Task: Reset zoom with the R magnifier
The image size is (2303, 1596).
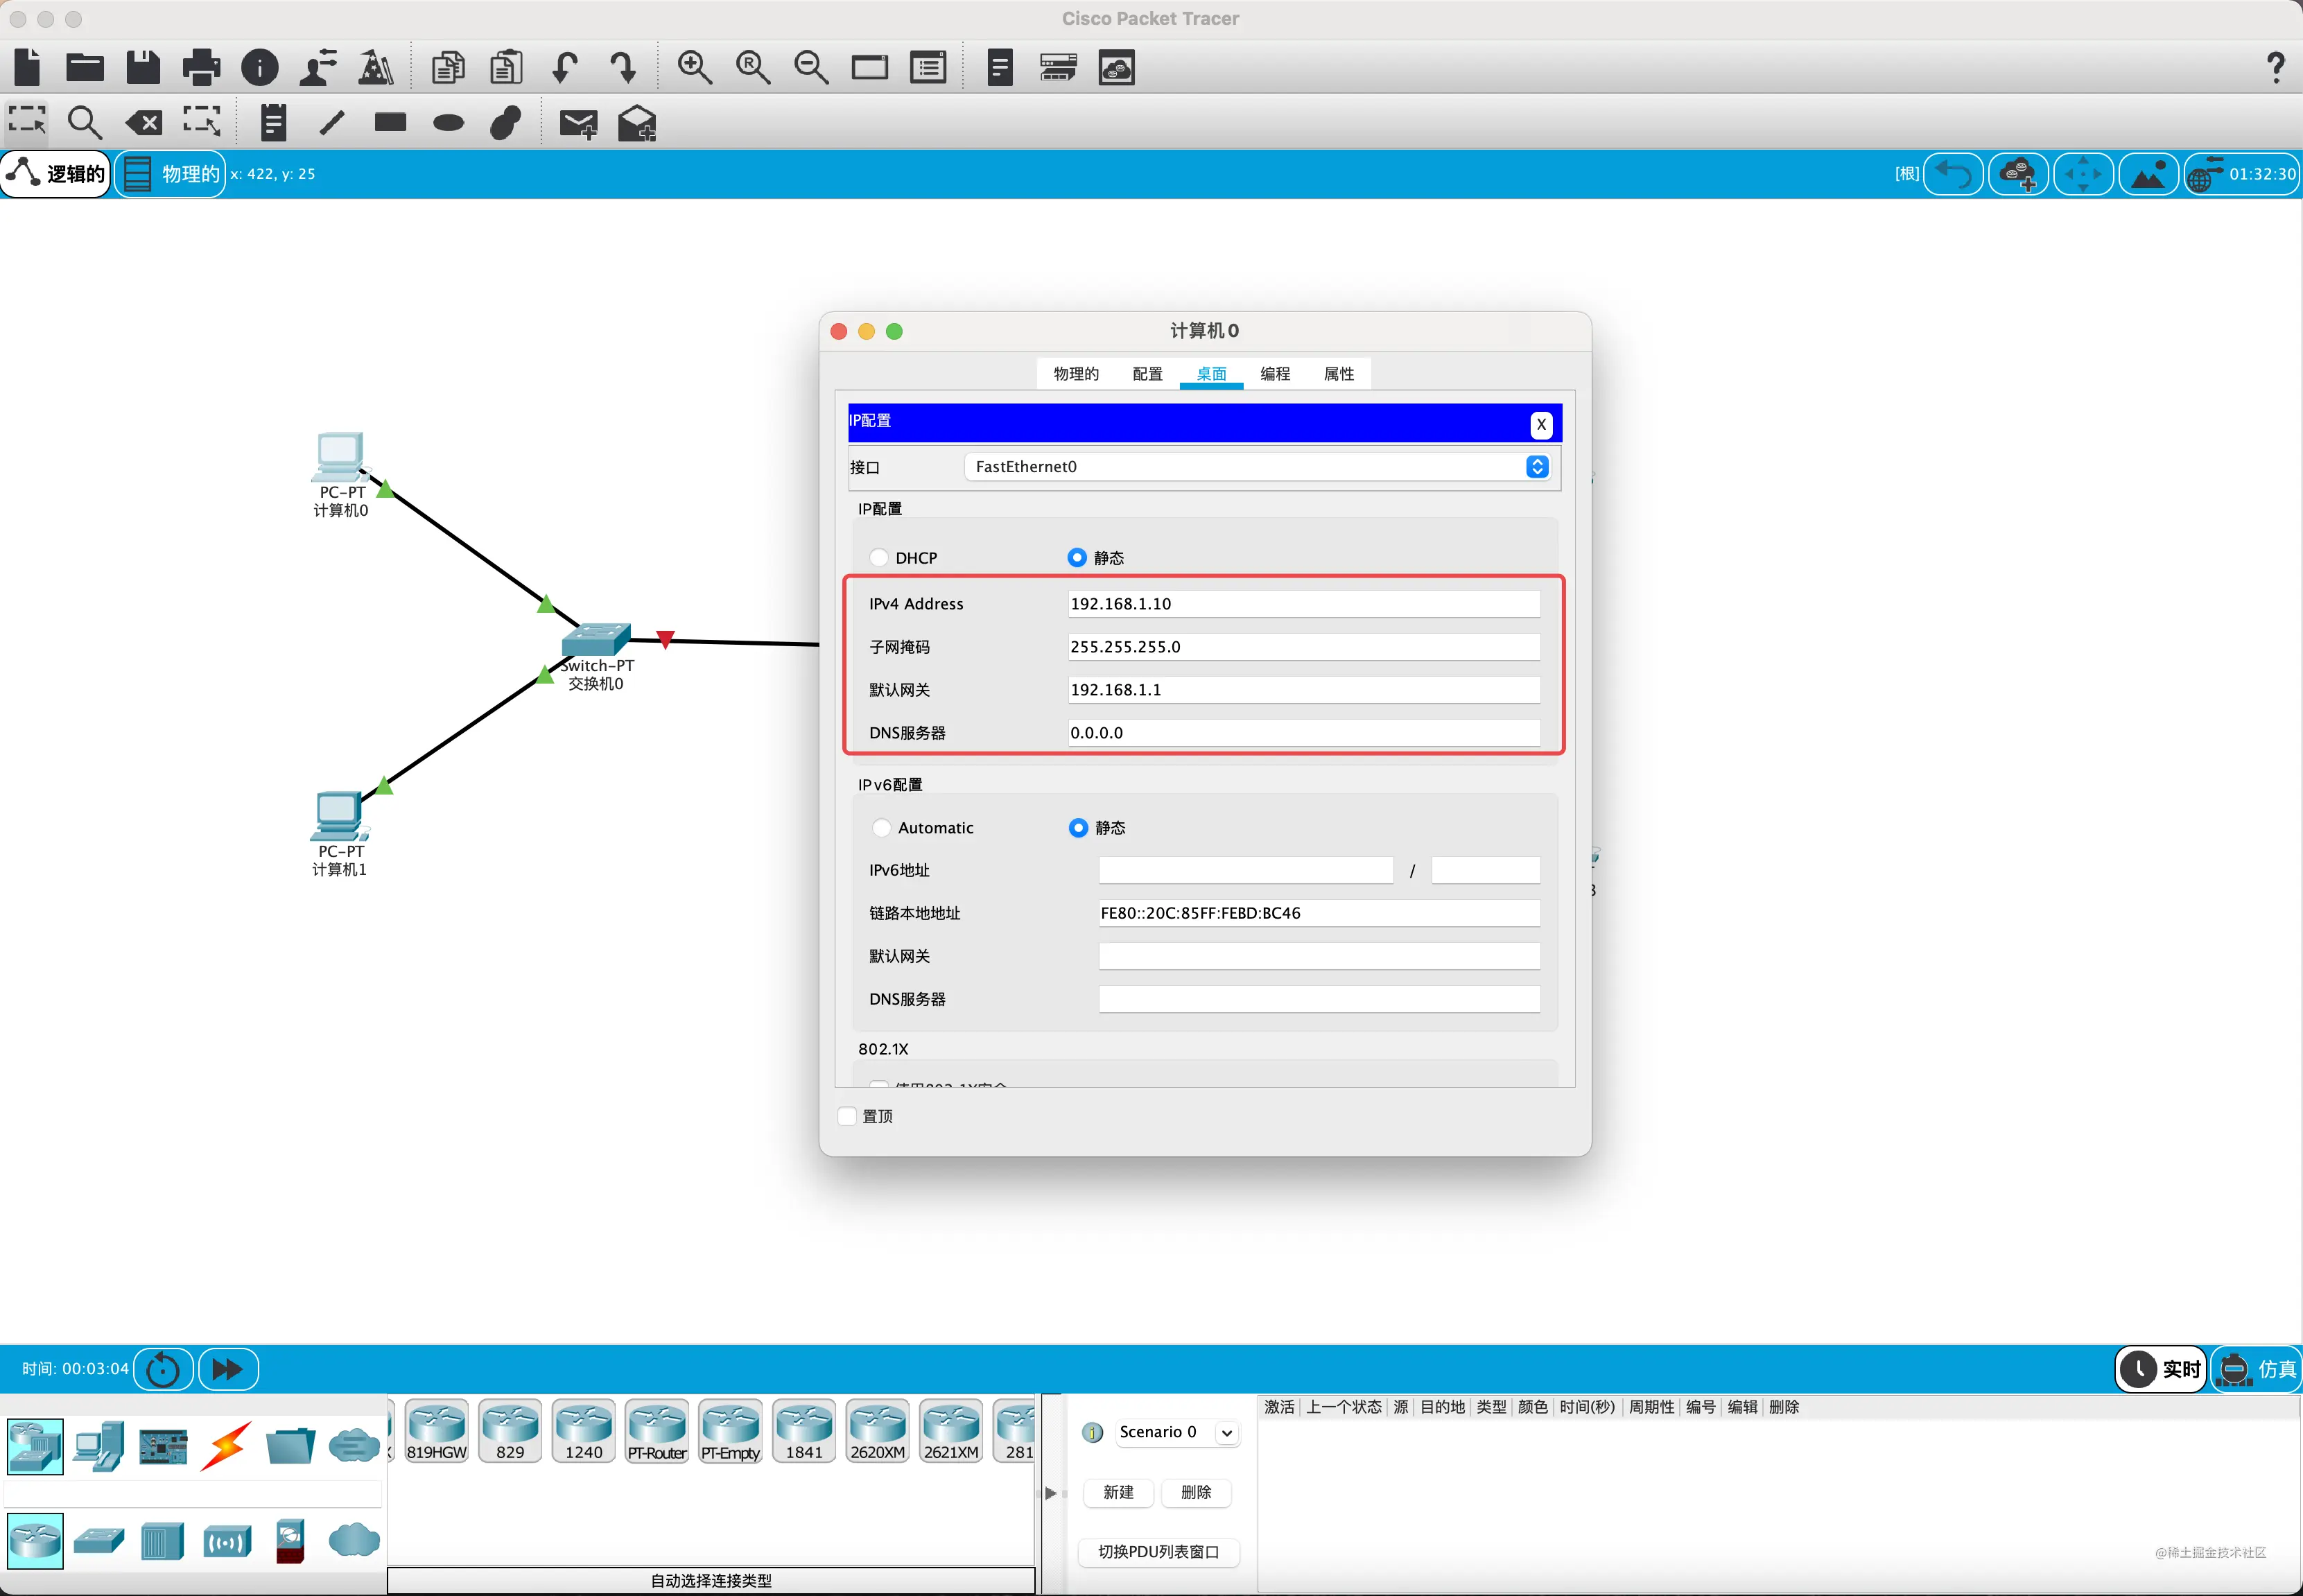Action: click(x=752, y=67)
